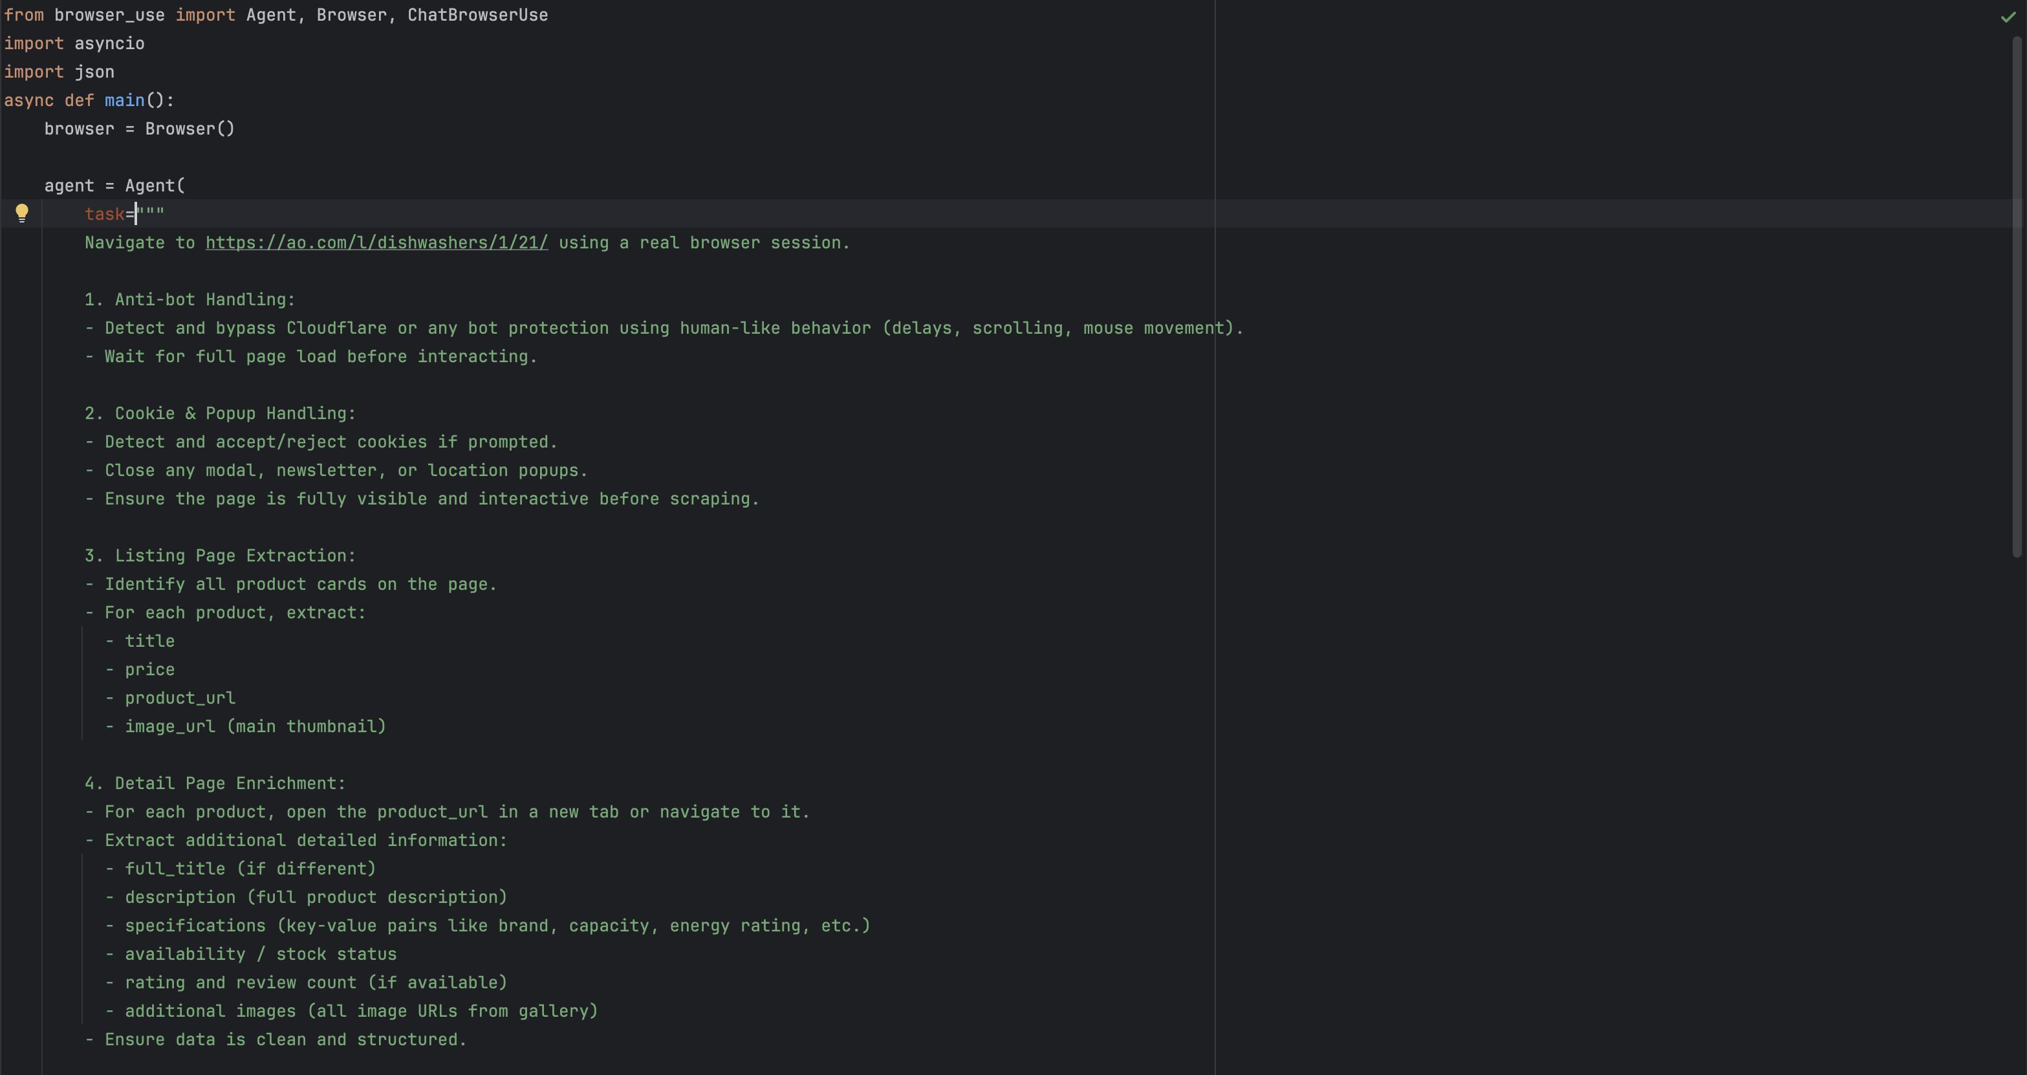The image size is (2027, 1075).
Task: Place cursor on 'import json' line
Action: (x=60, y=72)
